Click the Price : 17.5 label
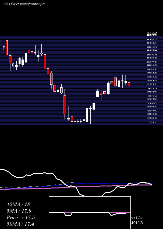Screen dimensions: 163x229 click(x=21, y=218)
